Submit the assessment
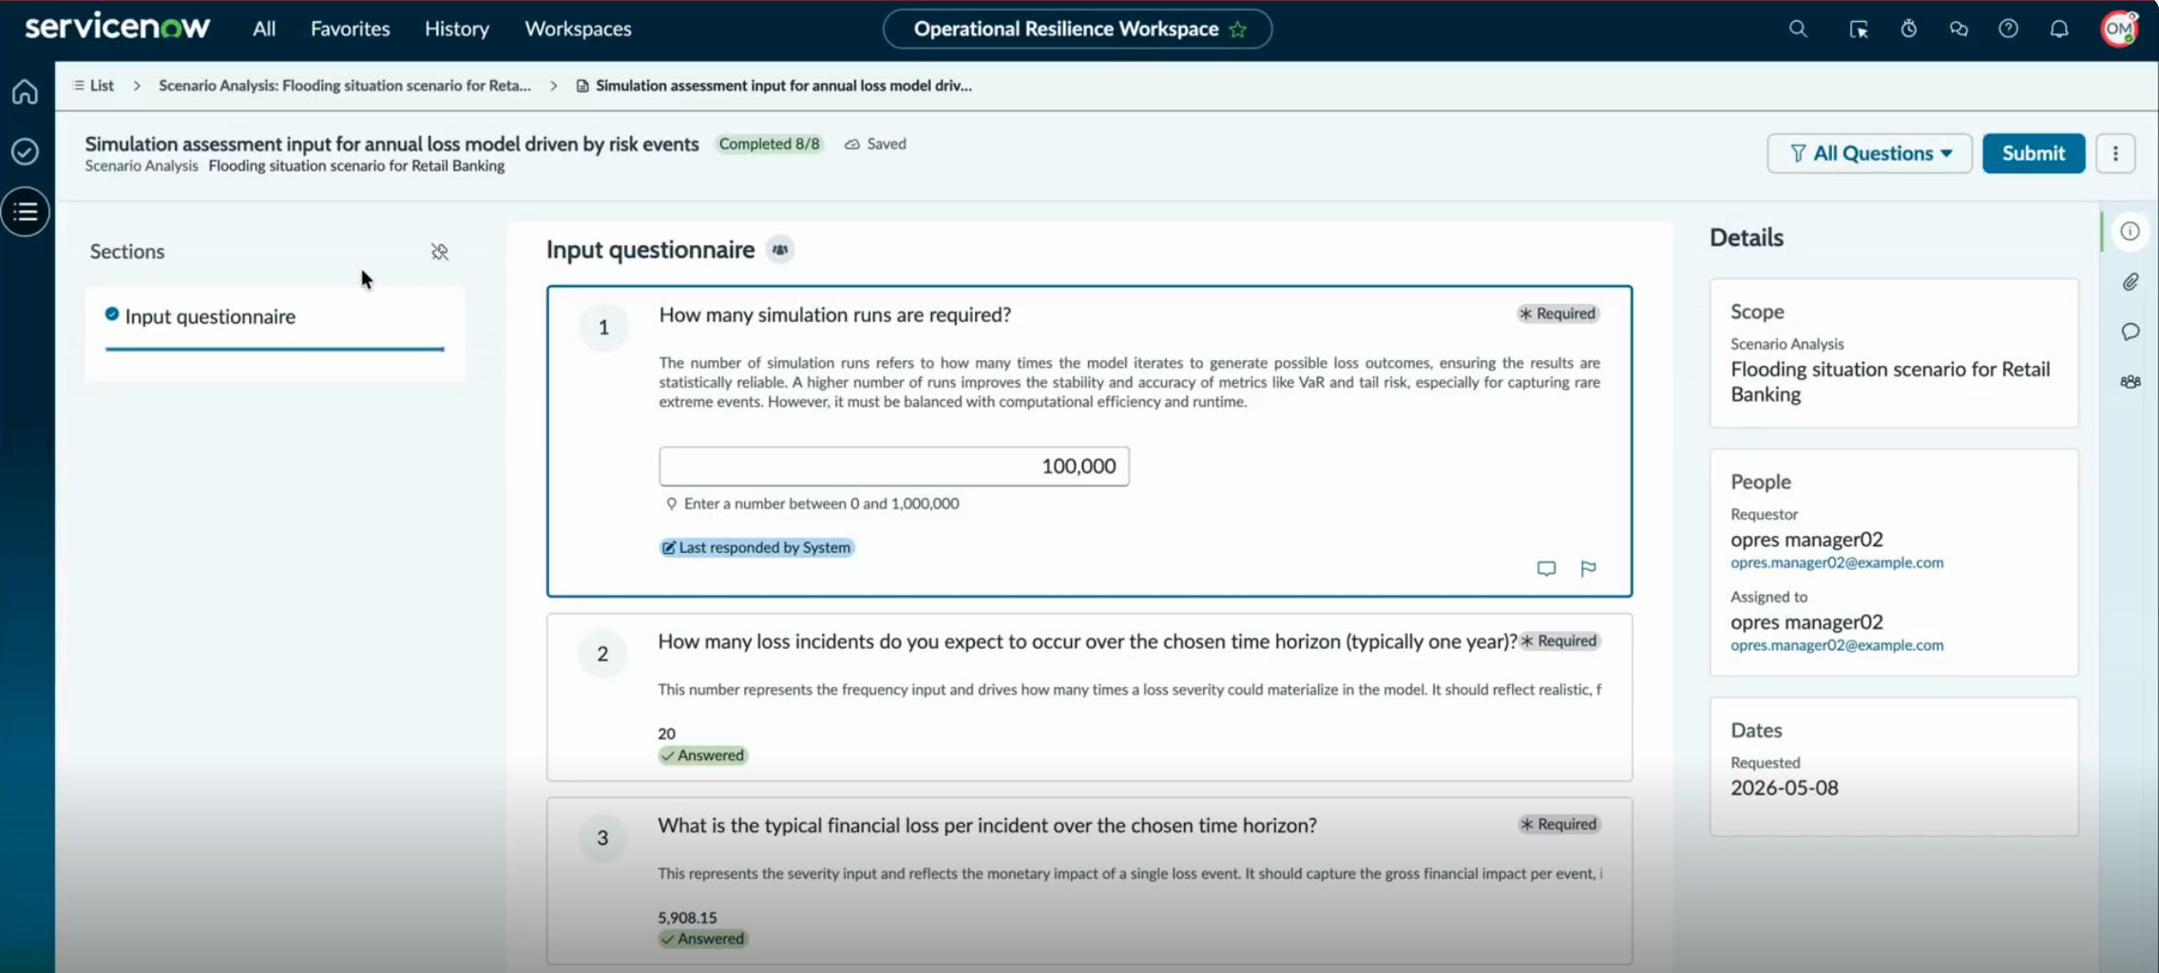2159x973 pixels. click(x=2034, y=153)
